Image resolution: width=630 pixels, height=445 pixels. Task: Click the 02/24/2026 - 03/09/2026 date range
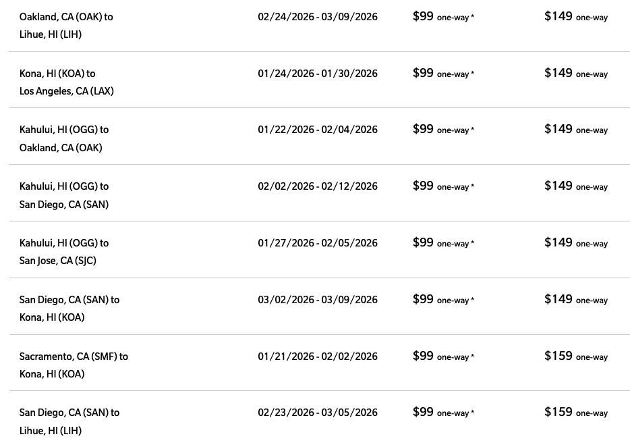(318, 16)
